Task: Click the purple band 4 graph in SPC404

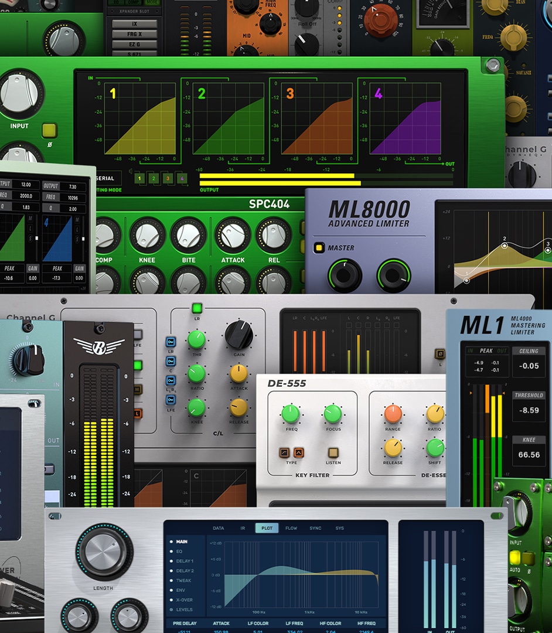Action: (x=405, y=118)
